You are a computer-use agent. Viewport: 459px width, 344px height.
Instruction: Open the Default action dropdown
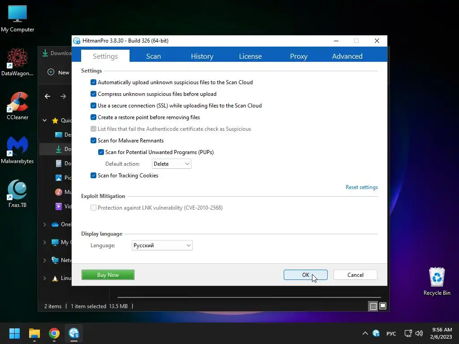(x=172, y=164)
